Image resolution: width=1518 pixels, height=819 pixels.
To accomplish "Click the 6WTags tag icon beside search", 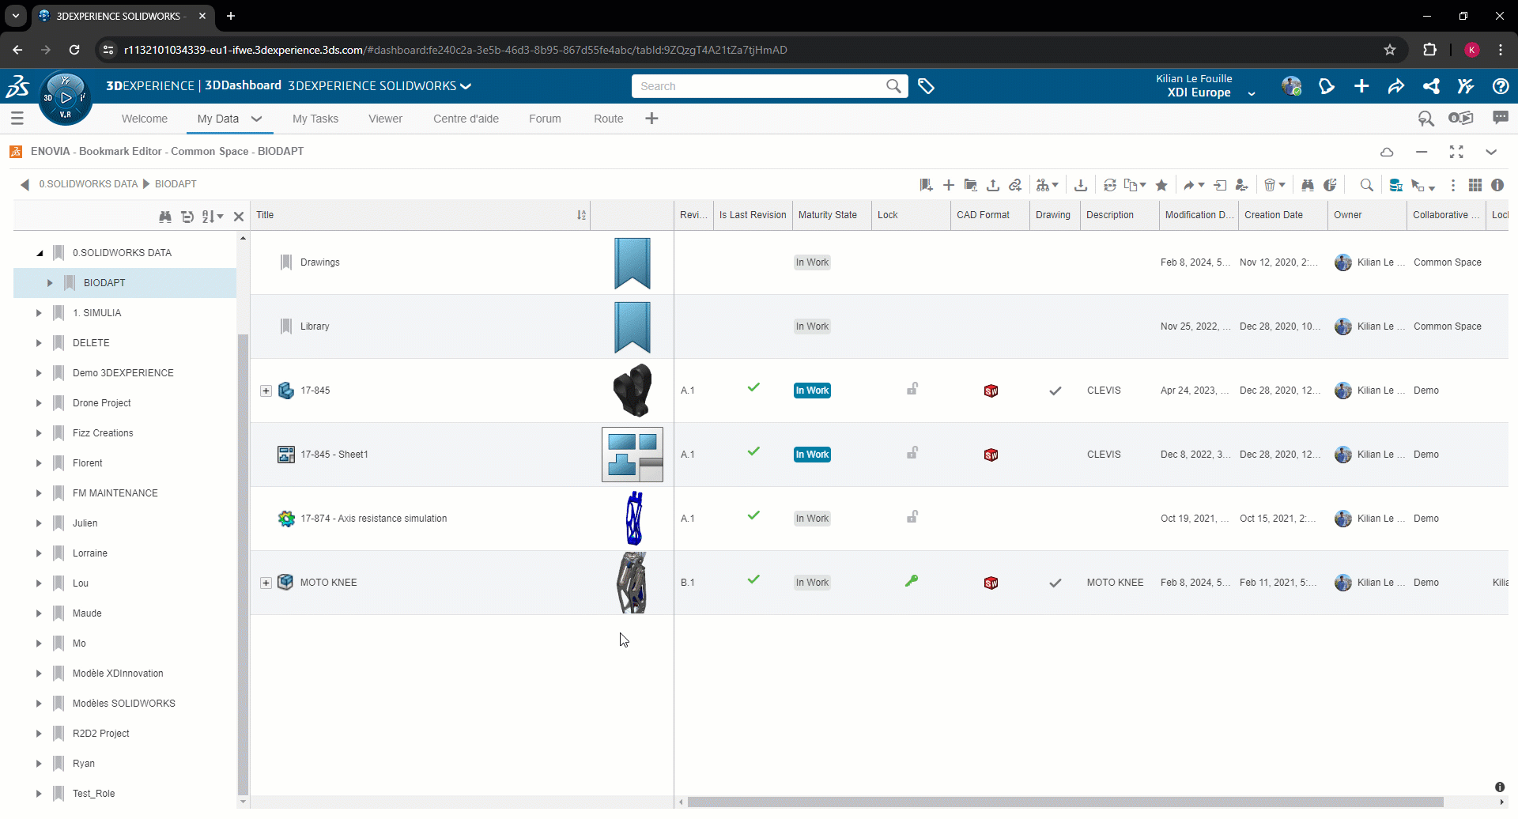I will tap(926, 86).
